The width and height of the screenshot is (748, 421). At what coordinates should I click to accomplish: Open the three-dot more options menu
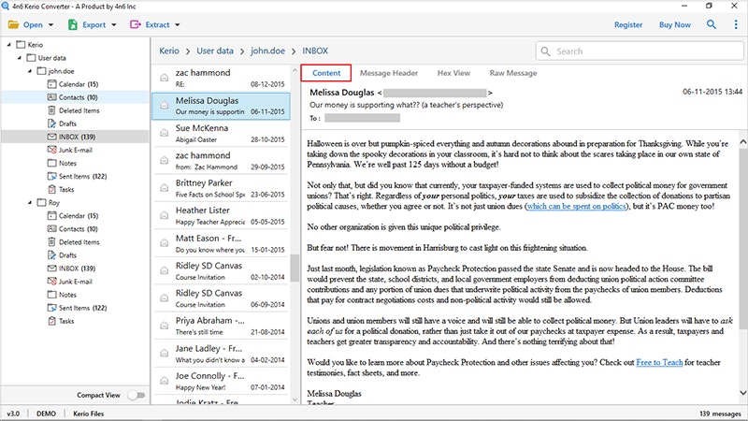tap(736, 24)
